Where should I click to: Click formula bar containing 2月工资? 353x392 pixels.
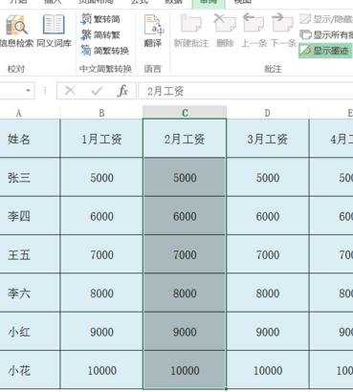[246, 91]
